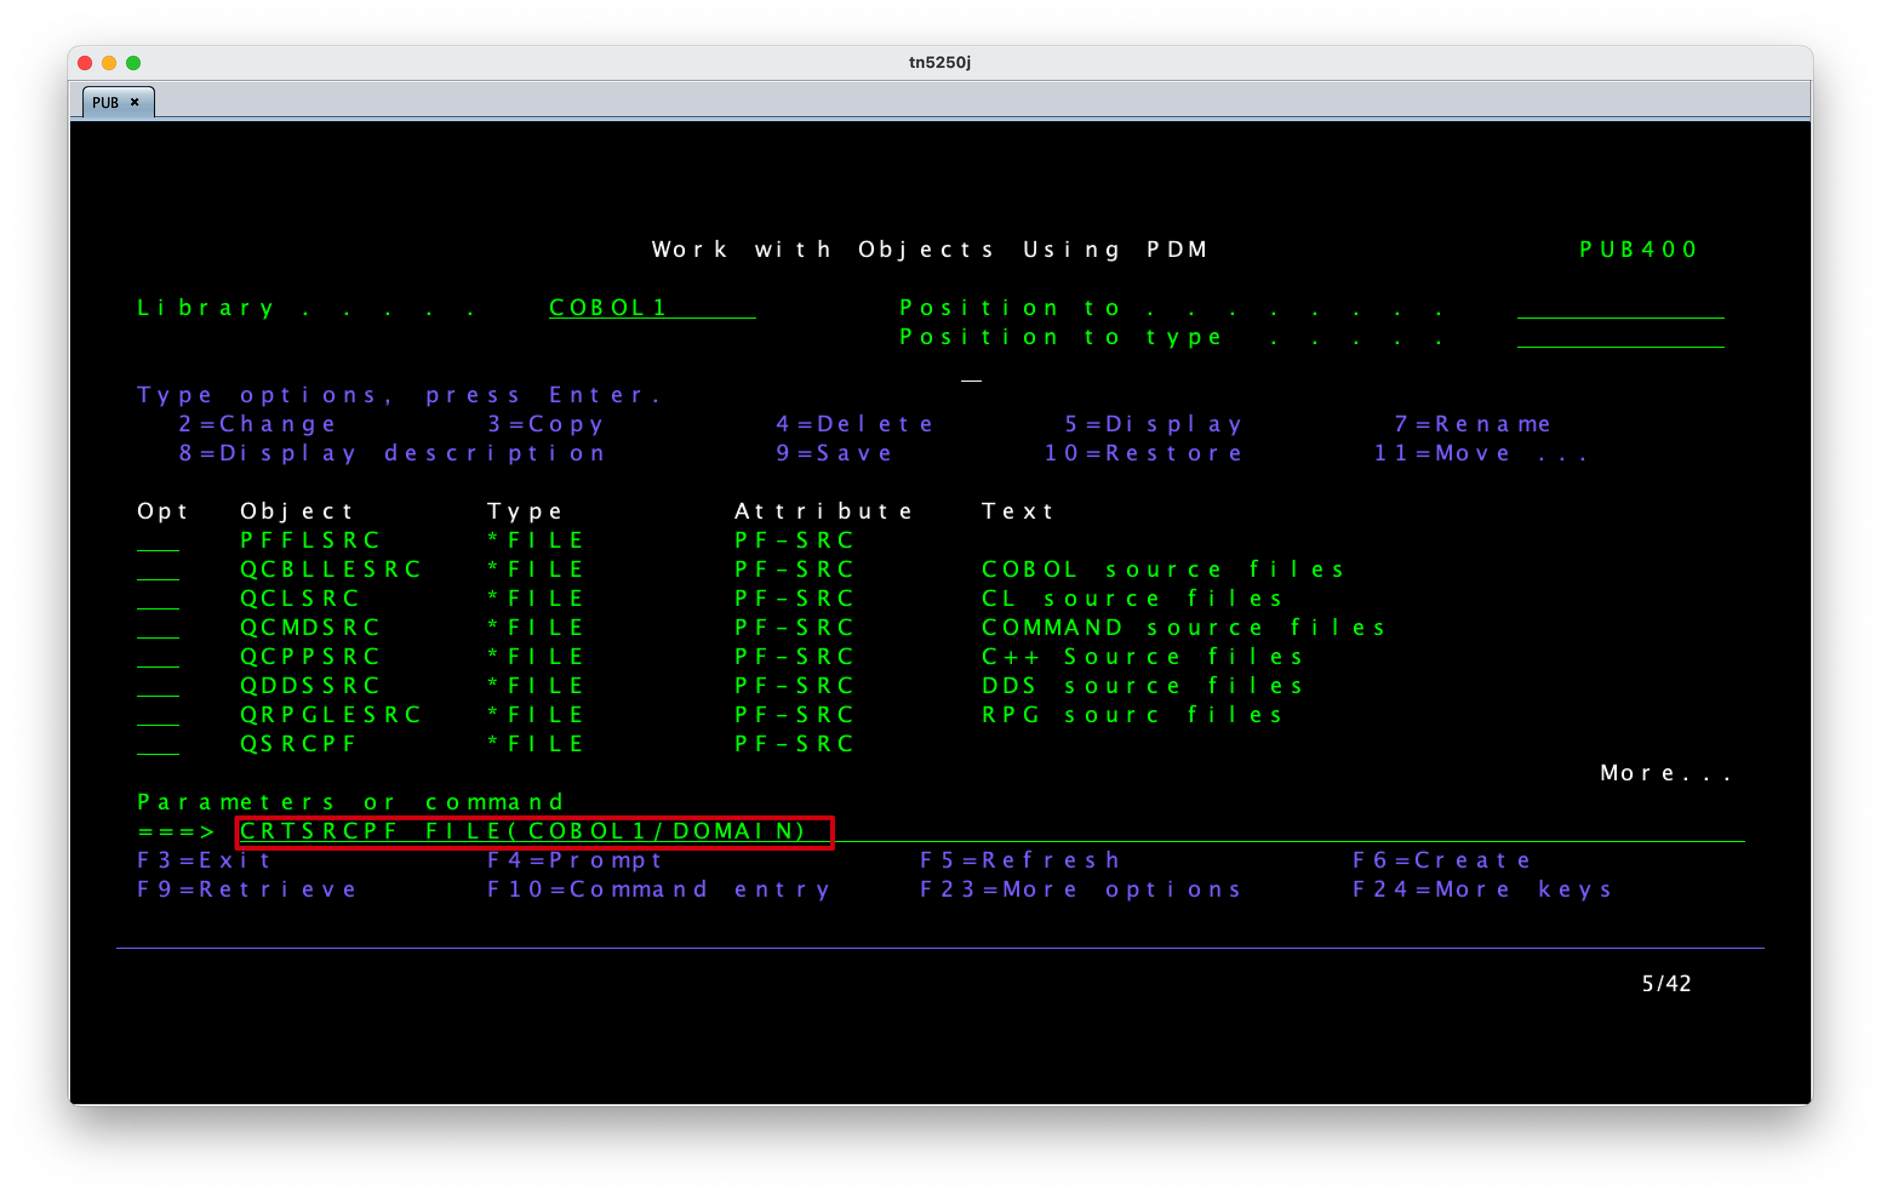The width and height of the screenshot is (1881, 1196).
Task: Click text 'RPG sourc files'
Action: tap(1132, 714)
